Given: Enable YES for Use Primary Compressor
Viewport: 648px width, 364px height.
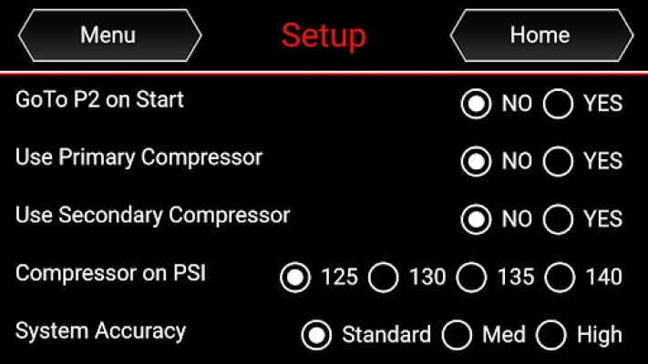Looking at the screenshot, I should (558, 162).
